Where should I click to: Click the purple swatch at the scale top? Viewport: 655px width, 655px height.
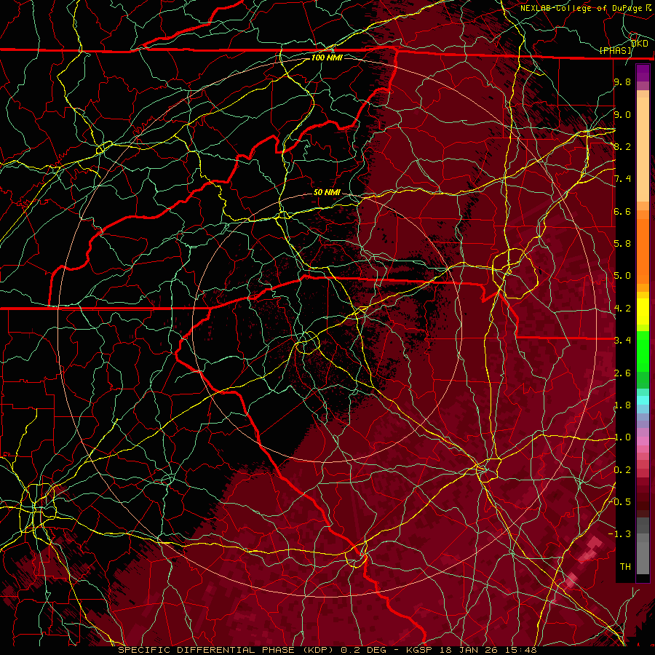click(643, 73)
